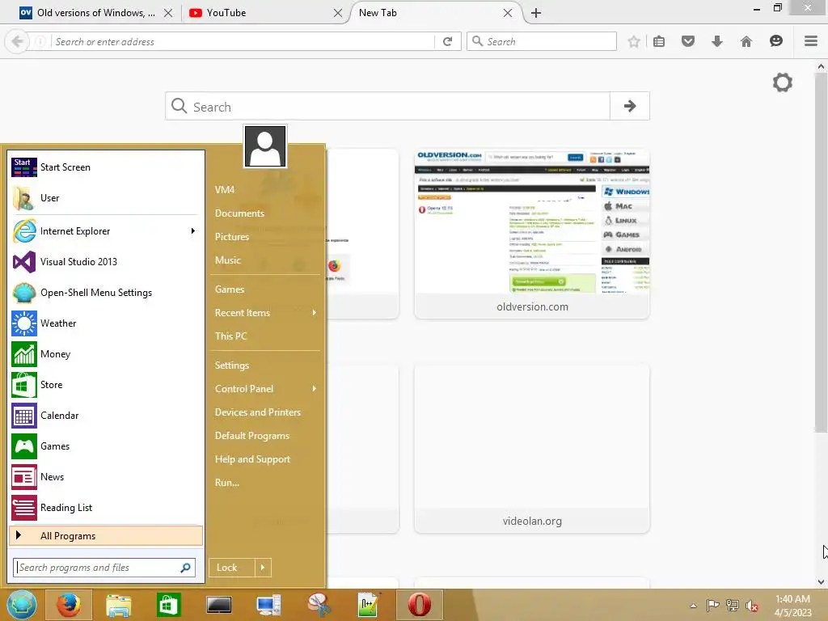Launch Visual Studio 2013
Screen dimensions: 828x621
(106, 262)
